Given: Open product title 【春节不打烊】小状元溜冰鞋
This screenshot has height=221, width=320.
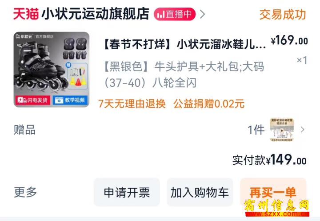Looking at the screenshot, I should [184, 44].
